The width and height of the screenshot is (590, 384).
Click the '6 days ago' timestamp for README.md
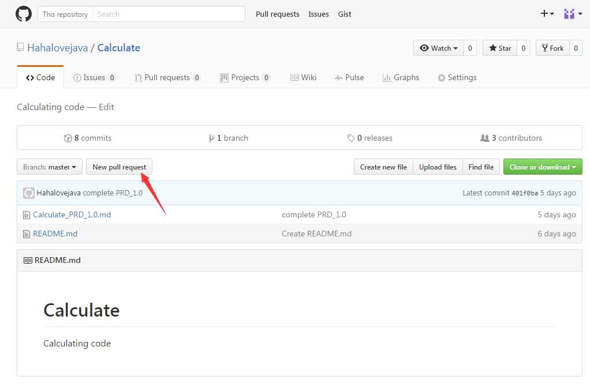[x=557, y=234]
